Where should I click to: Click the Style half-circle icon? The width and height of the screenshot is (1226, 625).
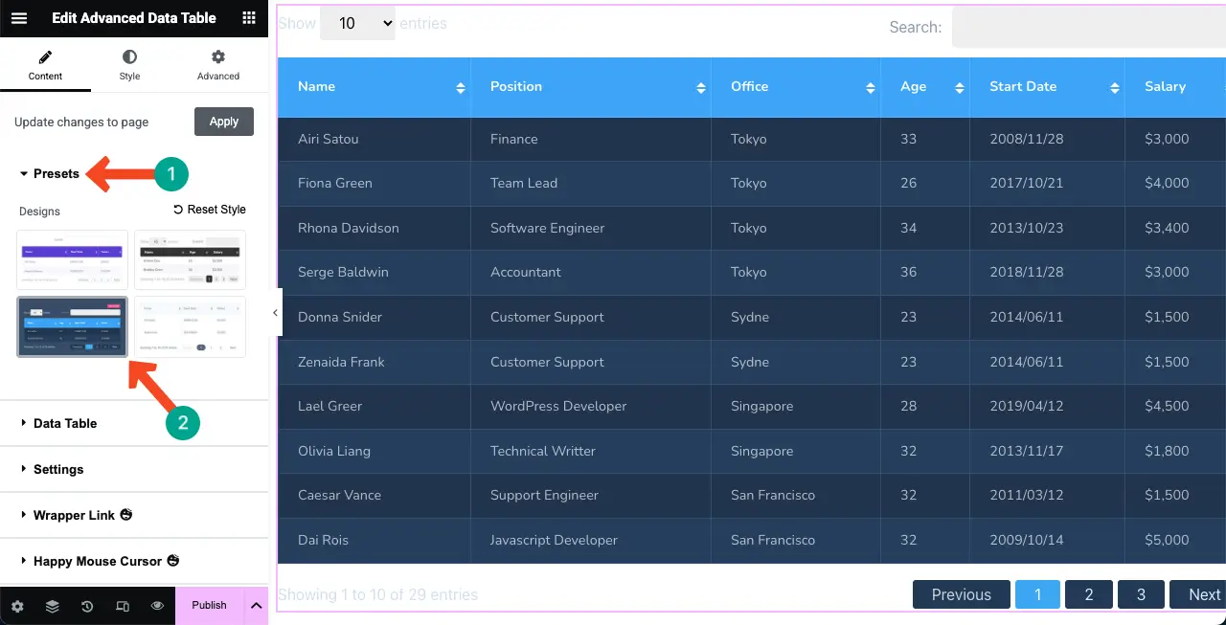tap(129, 57)
